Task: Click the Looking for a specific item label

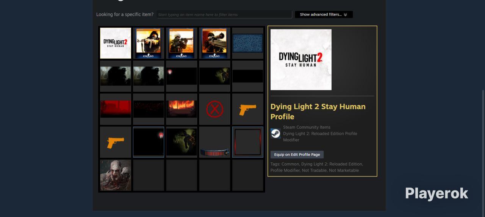Action: coord(125,14)
